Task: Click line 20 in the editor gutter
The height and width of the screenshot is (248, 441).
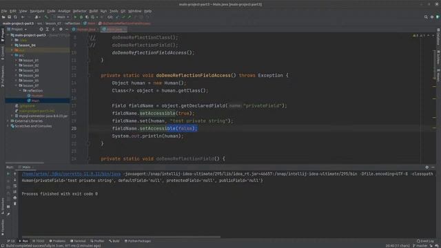Action: [74, 129]
